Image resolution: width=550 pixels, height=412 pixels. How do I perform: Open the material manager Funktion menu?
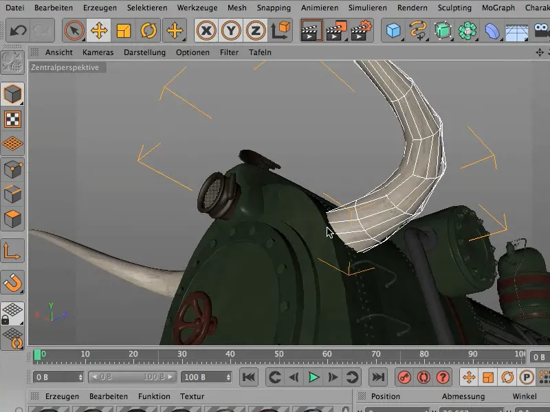[x=154, y=397]
